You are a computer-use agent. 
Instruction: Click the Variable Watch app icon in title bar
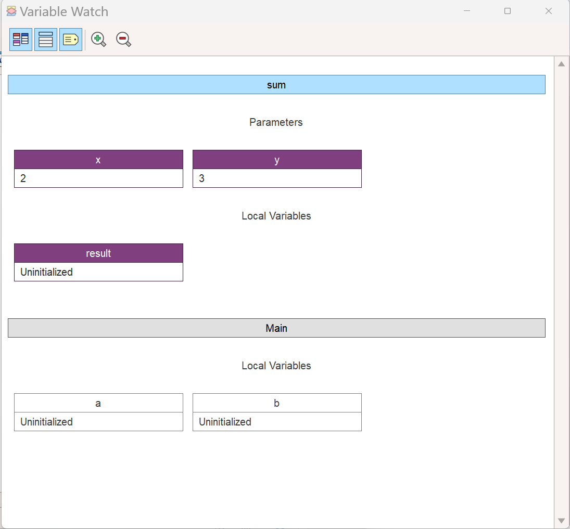click(11, 11)
